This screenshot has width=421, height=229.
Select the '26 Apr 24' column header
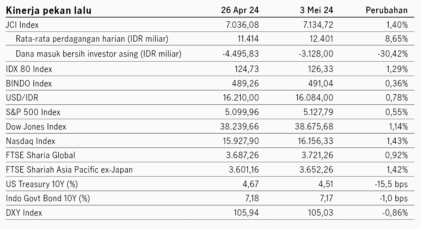point(240,10)
